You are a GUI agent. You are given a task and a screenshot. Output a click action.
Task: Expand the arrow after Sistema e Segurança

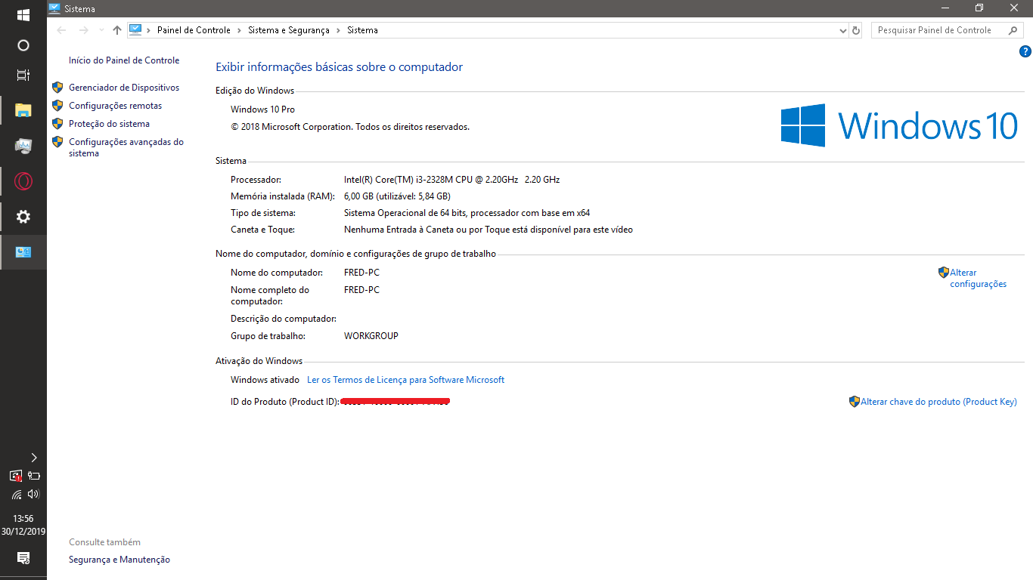tap(338, 30)
